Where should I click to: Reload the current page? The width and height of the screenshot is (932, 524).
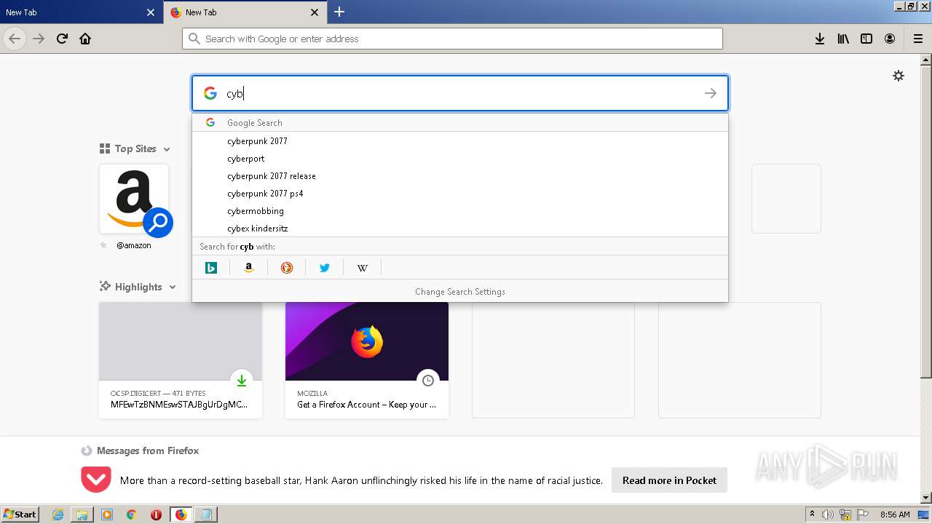[63, 39]
